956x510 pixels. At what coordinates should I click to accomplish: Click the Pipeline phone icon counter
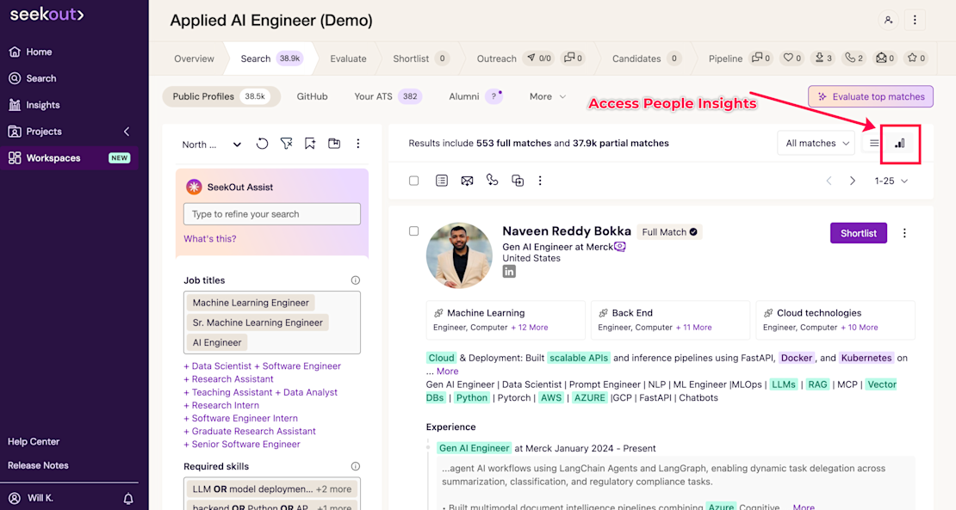point(854,58)
